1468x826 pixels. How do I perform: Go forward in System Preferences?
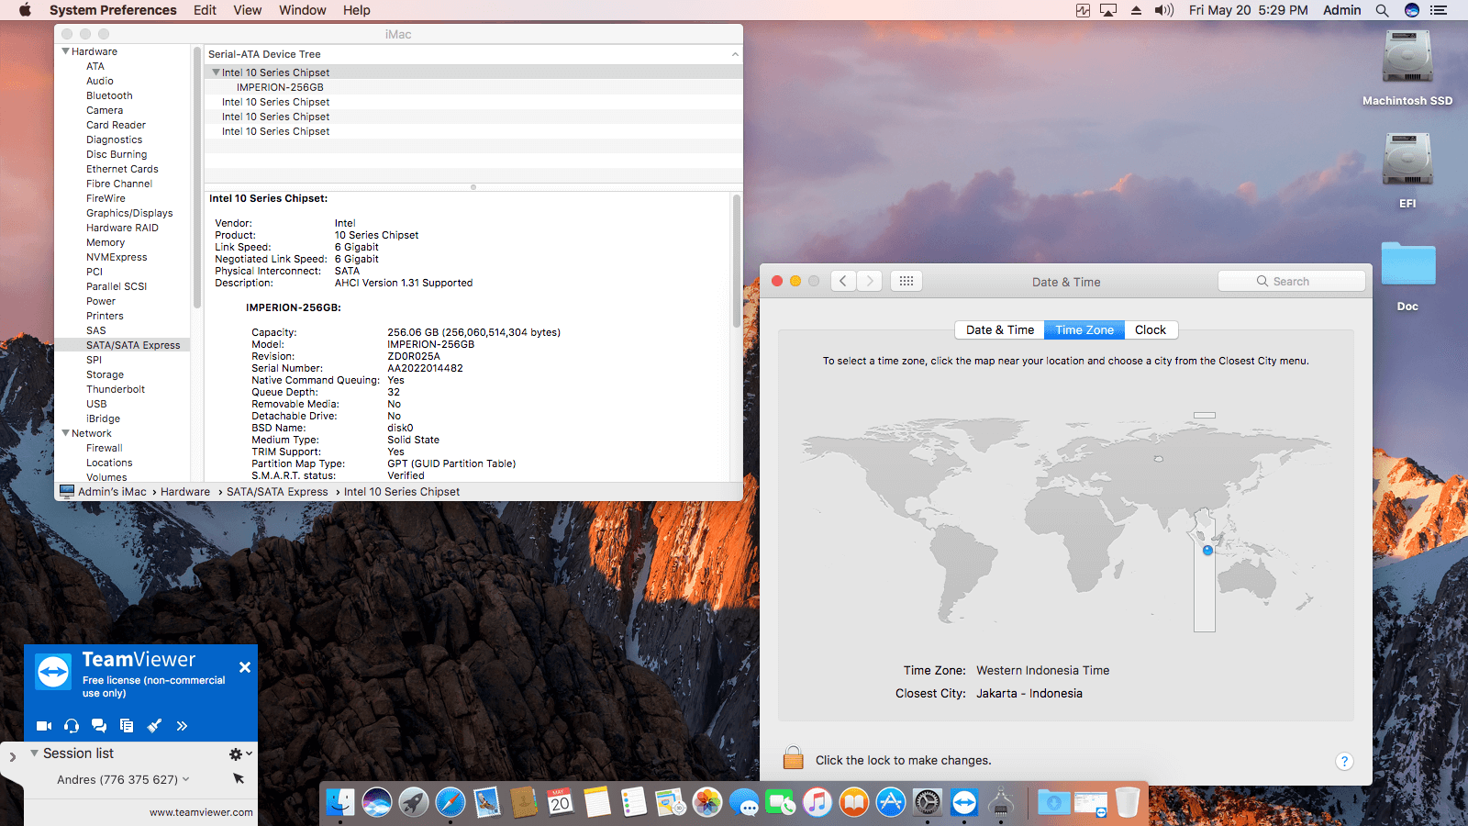click(x=870, y=281)
